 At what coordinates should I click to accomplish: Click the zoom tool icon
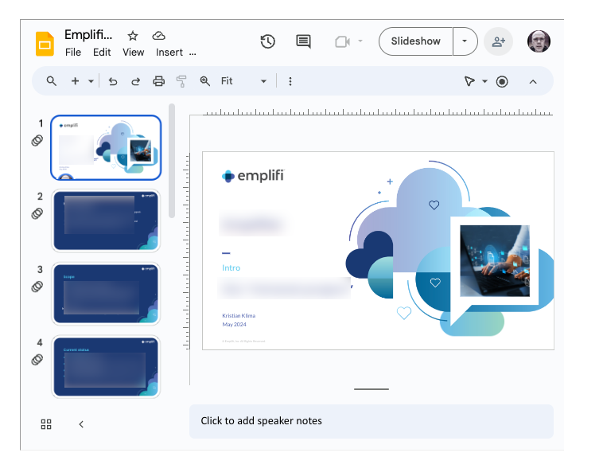point(205,81)
